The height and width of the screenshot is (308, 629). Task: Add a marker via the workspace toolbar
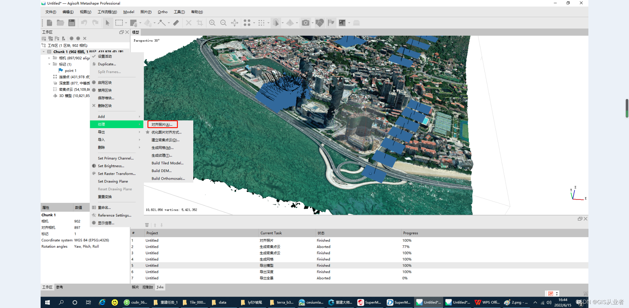(x=57, y=38)
